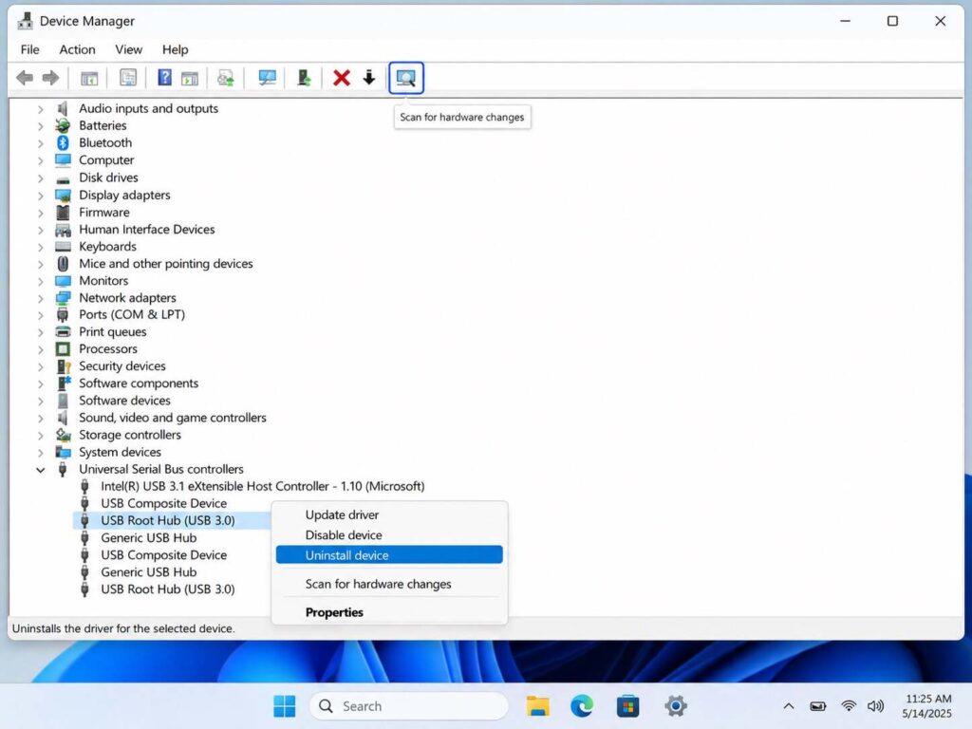
Task: Click the Processors category icon
Action: (x=63, y=349)
